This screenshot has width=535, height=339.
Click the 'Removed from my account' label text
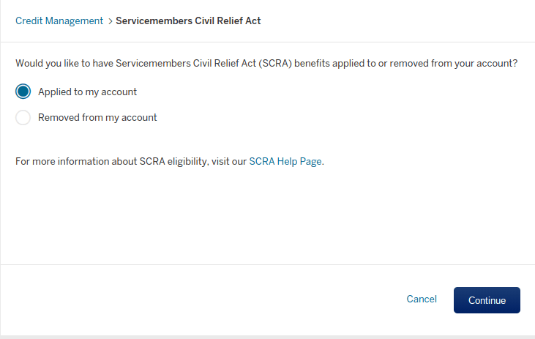pyautogui.click(x=97, y=117)
